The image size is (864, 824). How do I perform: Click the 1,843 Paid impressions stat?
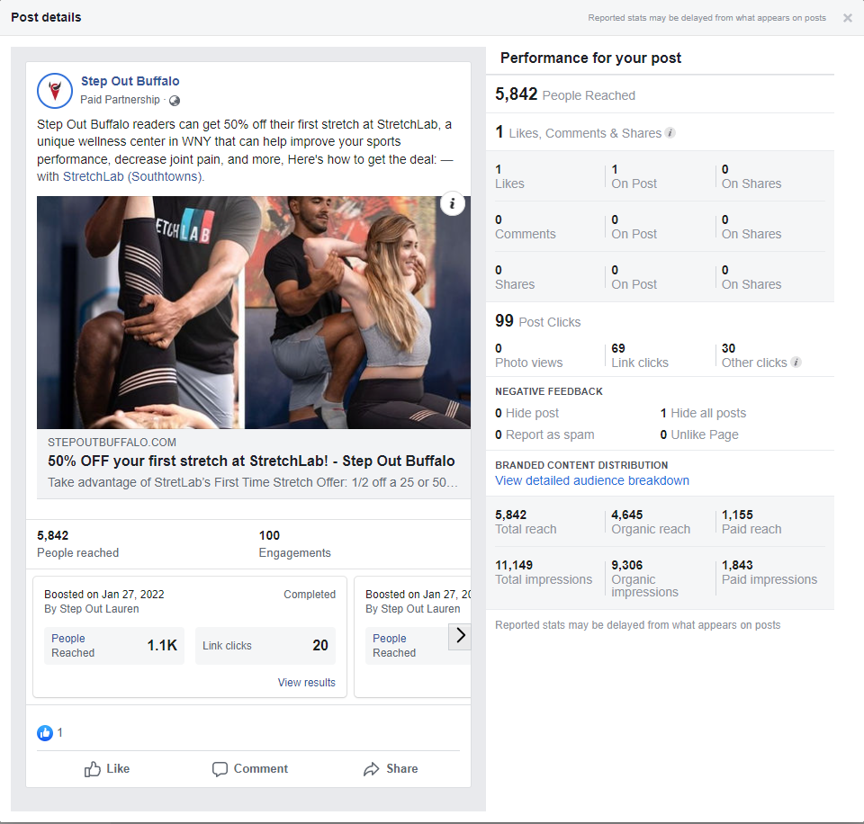pos(769,572)
